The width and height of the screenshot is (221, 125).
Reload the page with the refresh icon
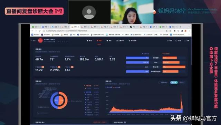(x=40, y=31)
